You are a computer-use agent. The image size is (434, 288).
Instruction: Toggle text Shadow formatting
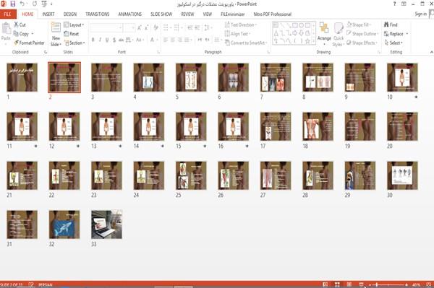114,40
